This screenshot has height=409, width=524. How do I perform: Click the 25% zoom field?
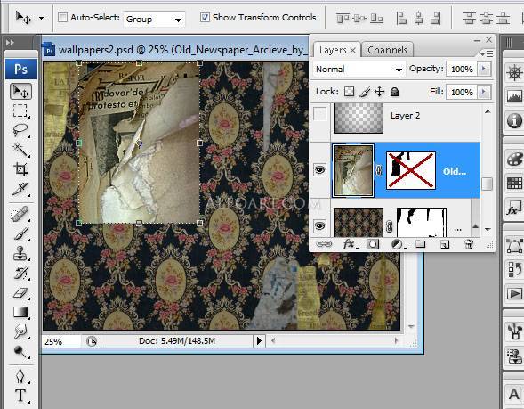click(61, 342)
